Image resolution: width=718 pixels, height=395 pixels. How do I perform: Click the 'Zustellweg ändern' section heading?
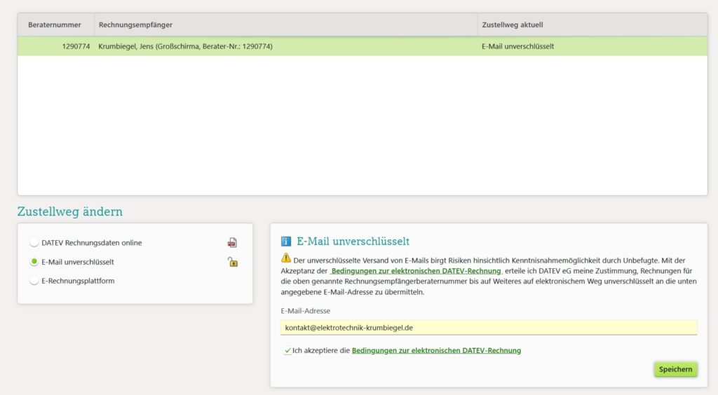point(70,212)
